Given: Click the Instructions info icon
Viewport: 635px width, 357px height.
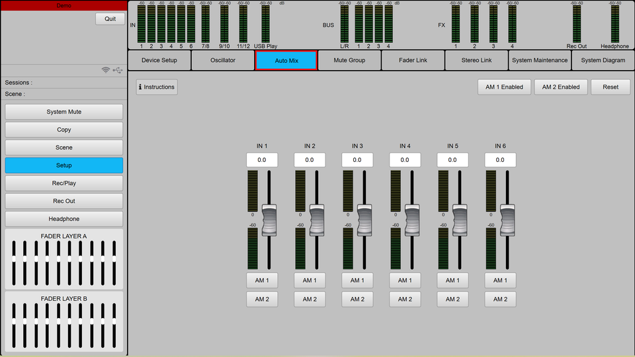Looking at the screenshot, I should [x=140, y=87].
